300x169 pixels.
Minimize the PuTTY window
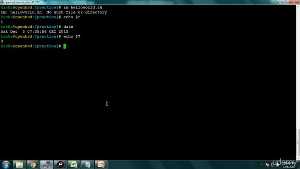tap(280, 2)
